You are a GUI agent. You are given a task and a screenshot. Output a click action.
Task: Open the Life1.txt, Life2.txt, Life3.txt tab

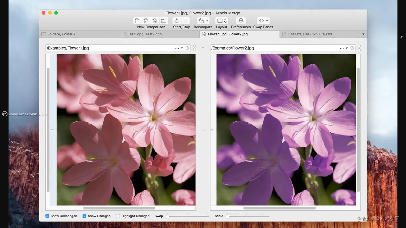pos(320,34)
